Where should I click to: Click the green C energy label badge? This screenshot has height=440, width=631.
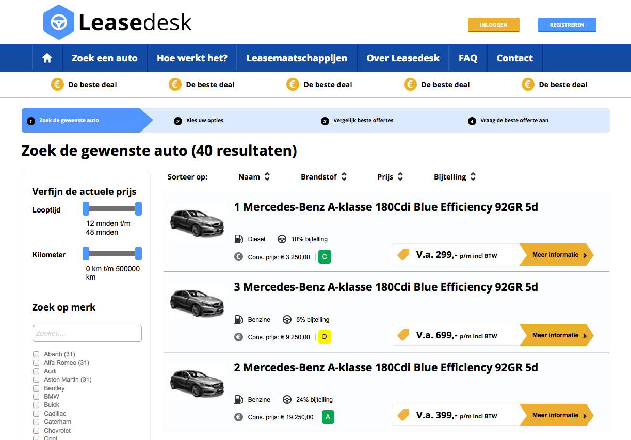(325, 256)
